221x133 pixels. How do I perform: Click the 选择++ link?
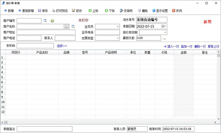(62, 46)
